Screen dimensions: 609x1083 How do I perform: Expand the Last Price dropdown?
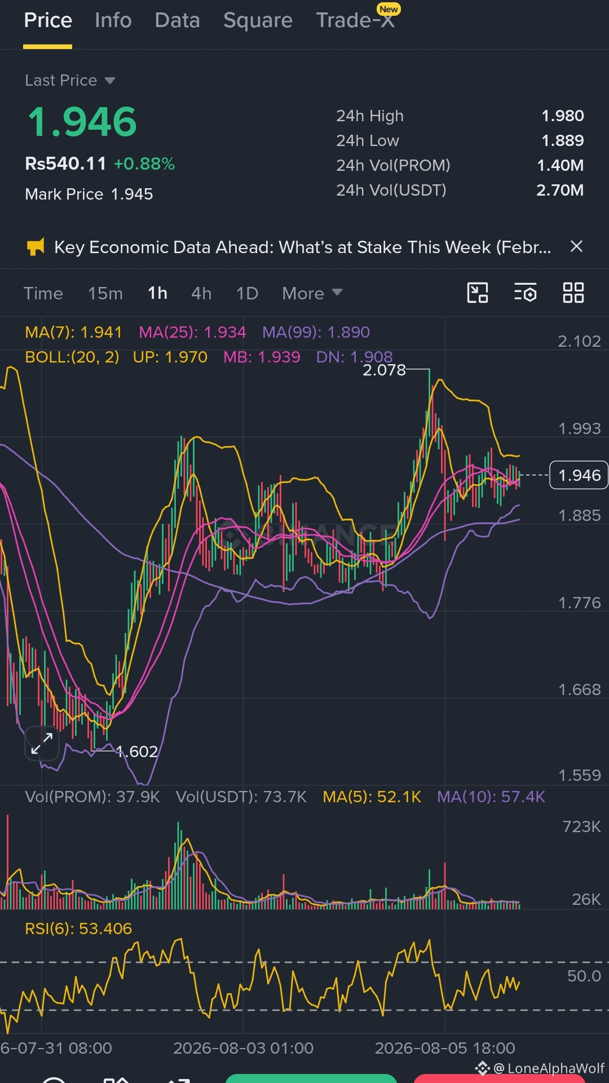coord(70,81)
